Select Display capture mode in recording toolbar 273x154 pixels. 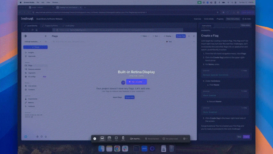[102, 139]
